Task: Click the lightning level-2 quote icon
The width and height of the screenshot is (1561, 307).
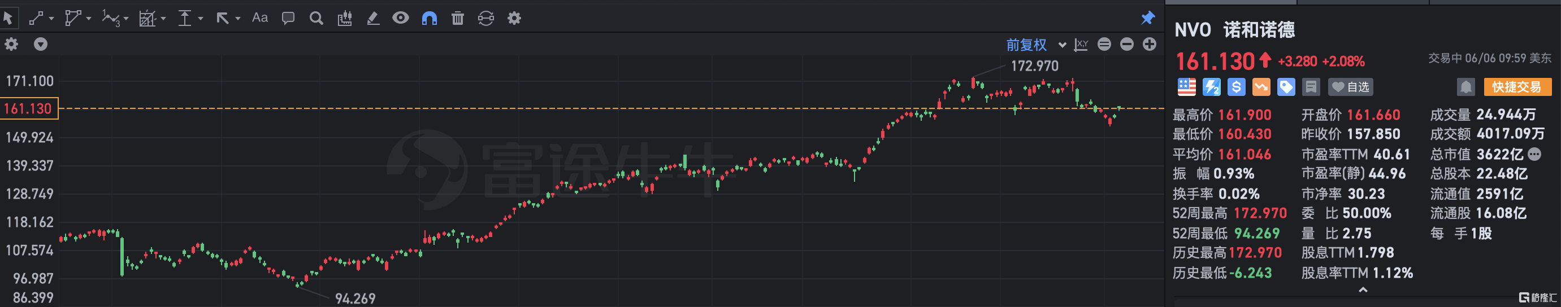Action: [1211, 87]
